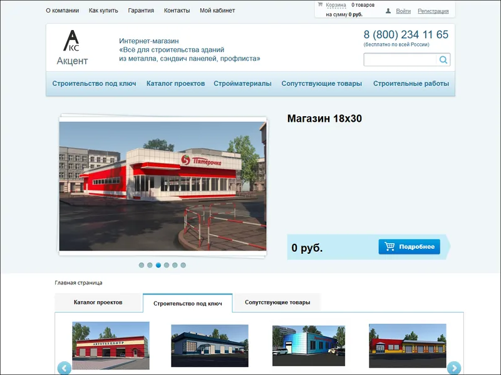Open Мой кабинет link
The width and height of the screenshot is (501, 375).
point(217,11)
